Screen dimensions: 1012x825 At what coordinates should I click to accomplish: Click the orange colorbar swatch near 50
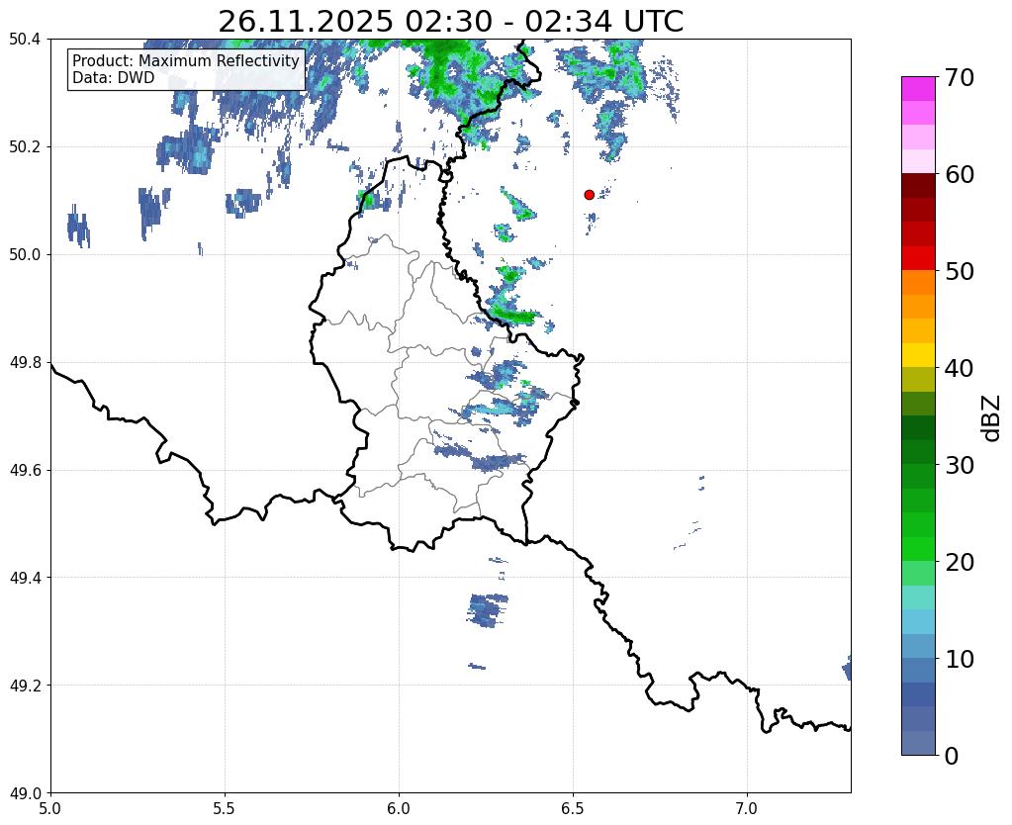coord(918,283)
